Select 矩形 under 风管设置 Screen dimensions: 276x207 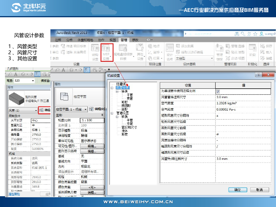(x=125, y=102)
